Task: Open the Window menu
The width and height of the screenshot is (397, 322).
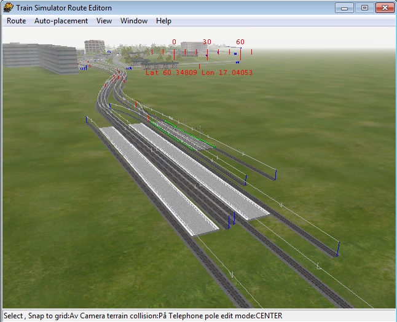Action: (x=133, y=21)
